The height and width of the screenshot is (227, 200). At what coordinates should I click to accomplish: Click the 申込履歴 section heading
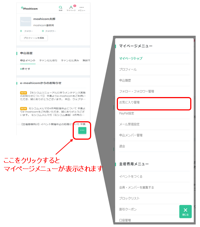click(26, 53)
